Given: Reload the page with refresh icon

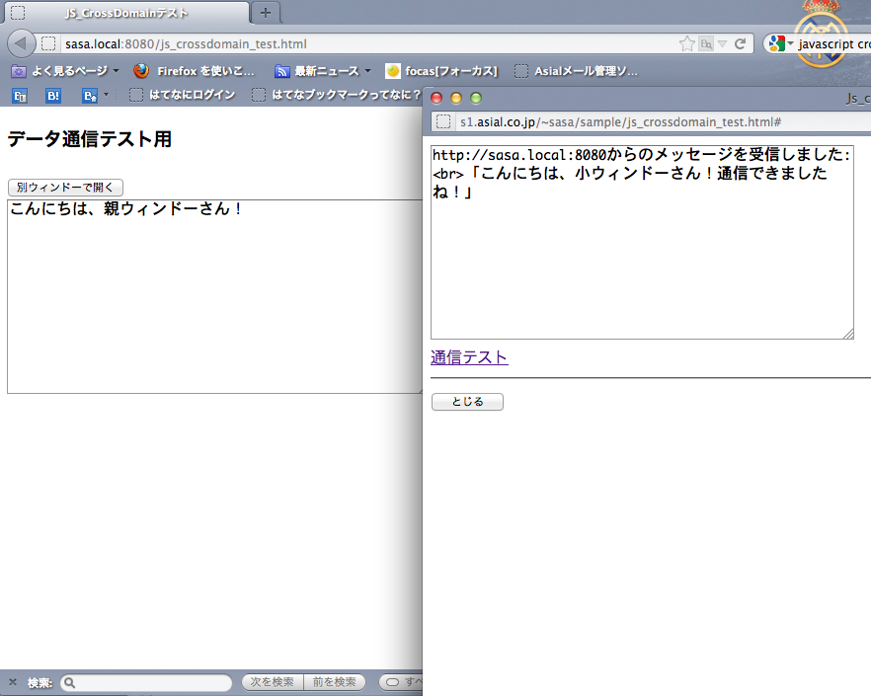Looking at the screenshot, I should tap(739, 44).
